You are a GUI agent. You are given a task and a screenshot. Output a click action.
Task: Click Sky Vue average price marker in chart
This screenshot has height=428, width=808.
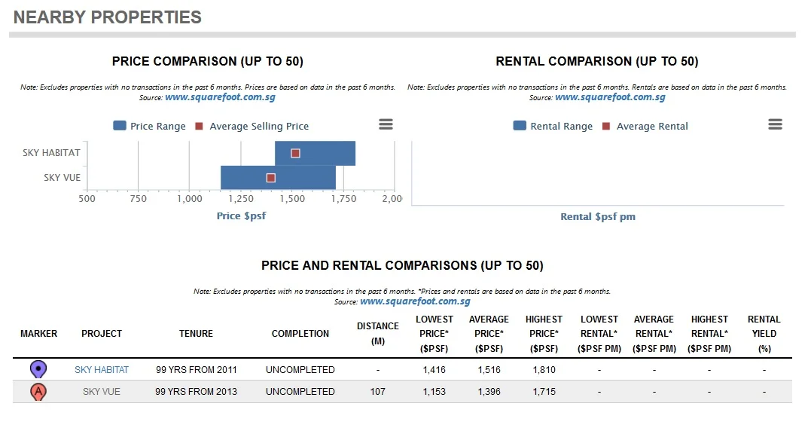[x=270, y=178]
